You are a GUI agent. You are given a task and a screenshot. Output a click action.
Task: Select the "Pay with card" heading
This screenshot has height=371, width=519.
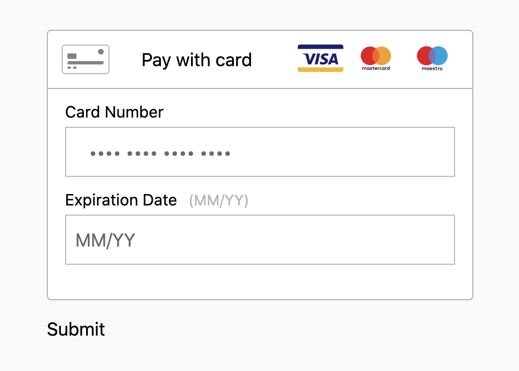[197, 61]
